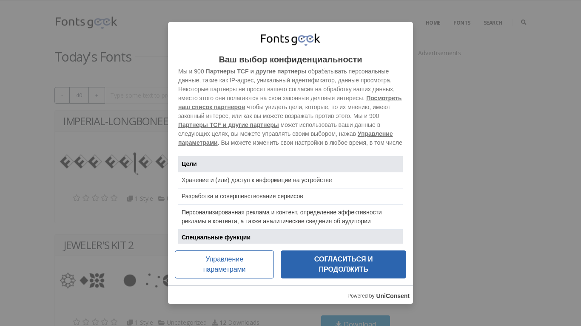
Task: Open the FONTS navigation item
Action: (x=462, y=23)
